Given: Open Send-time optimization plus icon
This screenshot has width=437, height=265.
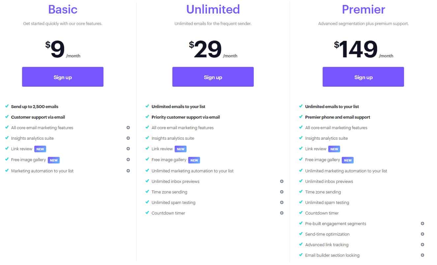Looking at the screenshot, I should tap(422, 234).
